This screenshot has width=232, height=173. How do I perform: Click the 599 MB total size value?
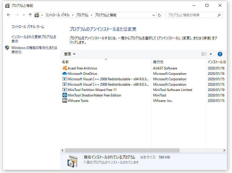point(164,157)
